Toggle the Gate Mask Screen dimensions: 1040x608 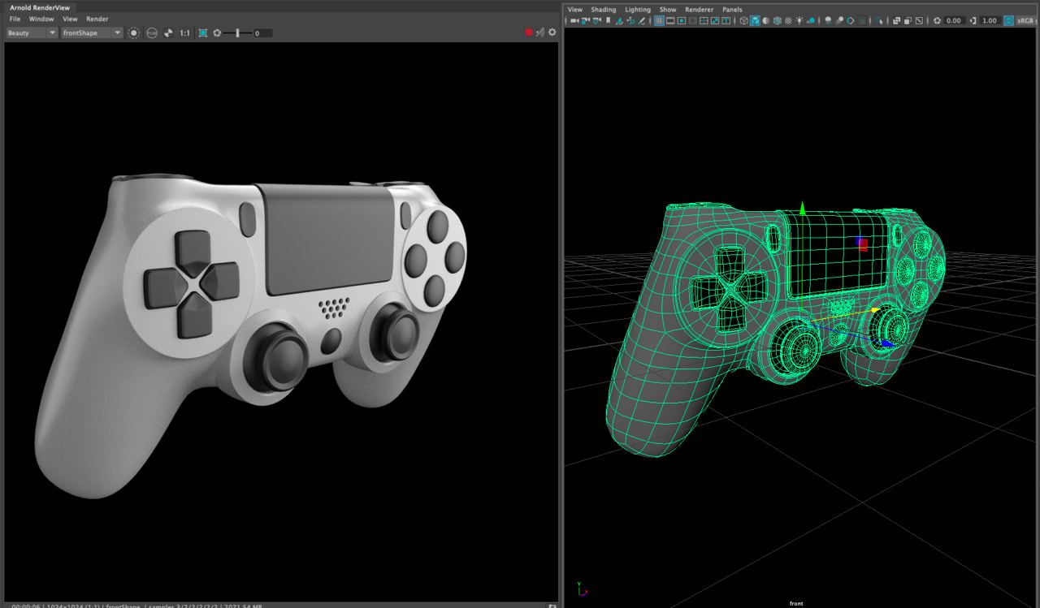692,20
